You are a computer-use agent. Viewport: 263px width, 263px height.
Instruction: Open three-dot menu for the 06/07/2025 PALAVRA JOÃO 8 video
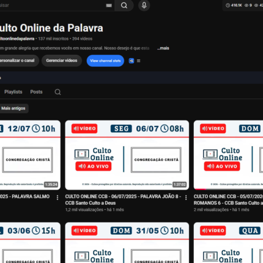coord(186,198)
